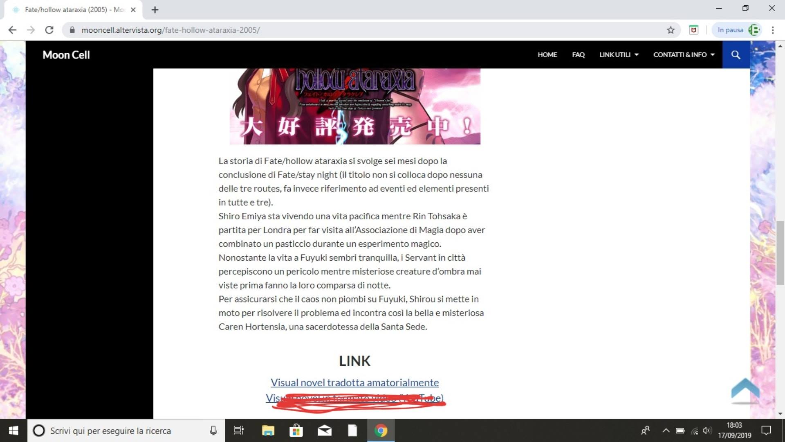The width and height of the screenshot is (785, 442).
Task: Close the Fate/hollow ataraxia tab
Action: (x=133, y=10)
